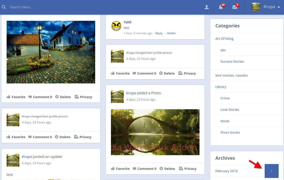This screenshot has height=180, width=284.
Task: Open the notifications bell icon
Action: click(221, 7)
